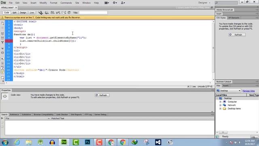
Task: Open the Site management dropdown icon
Action: [x=123, y=3]
